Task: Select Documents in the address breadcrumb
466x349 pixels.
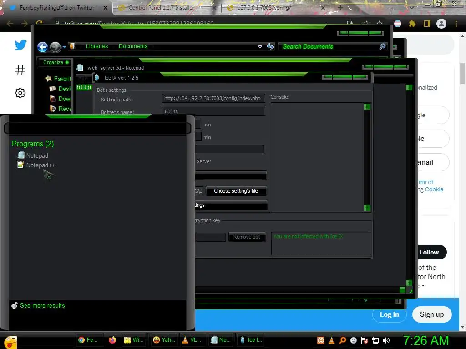Action: (133, 46)
